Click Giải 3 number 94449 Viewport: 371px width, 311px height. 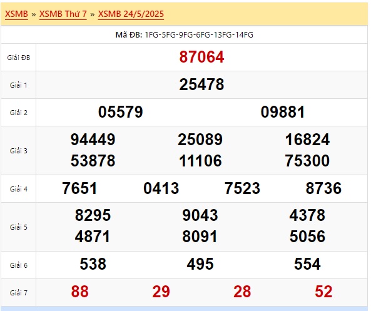pyautogui.click(x=93, y=140)
